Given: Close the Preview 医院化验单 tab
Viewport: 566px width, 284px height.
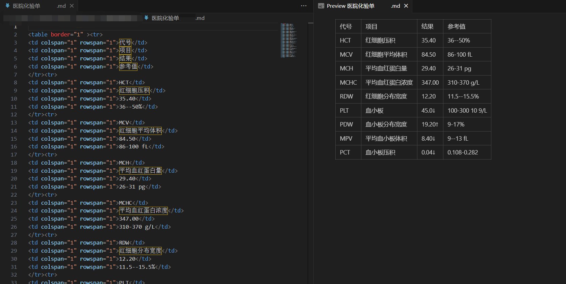Looking at the screenshot, I should [406, 6].
